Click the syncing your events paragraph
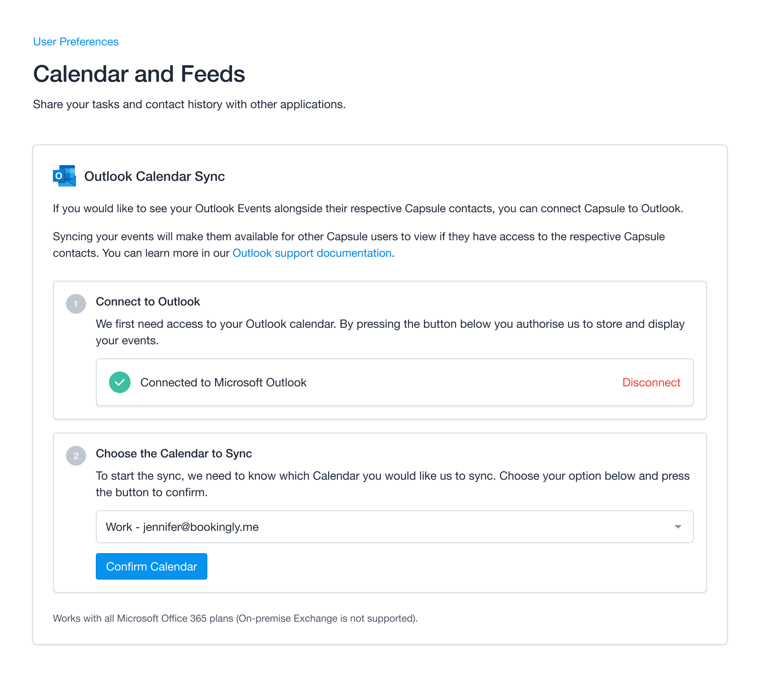Image resolution: width=760 pixels, height=677 pixels. pos(359,245)
